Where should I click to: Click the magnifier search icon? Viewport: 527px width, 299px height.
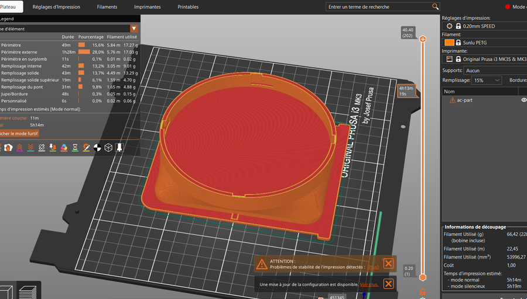[435, 6]
